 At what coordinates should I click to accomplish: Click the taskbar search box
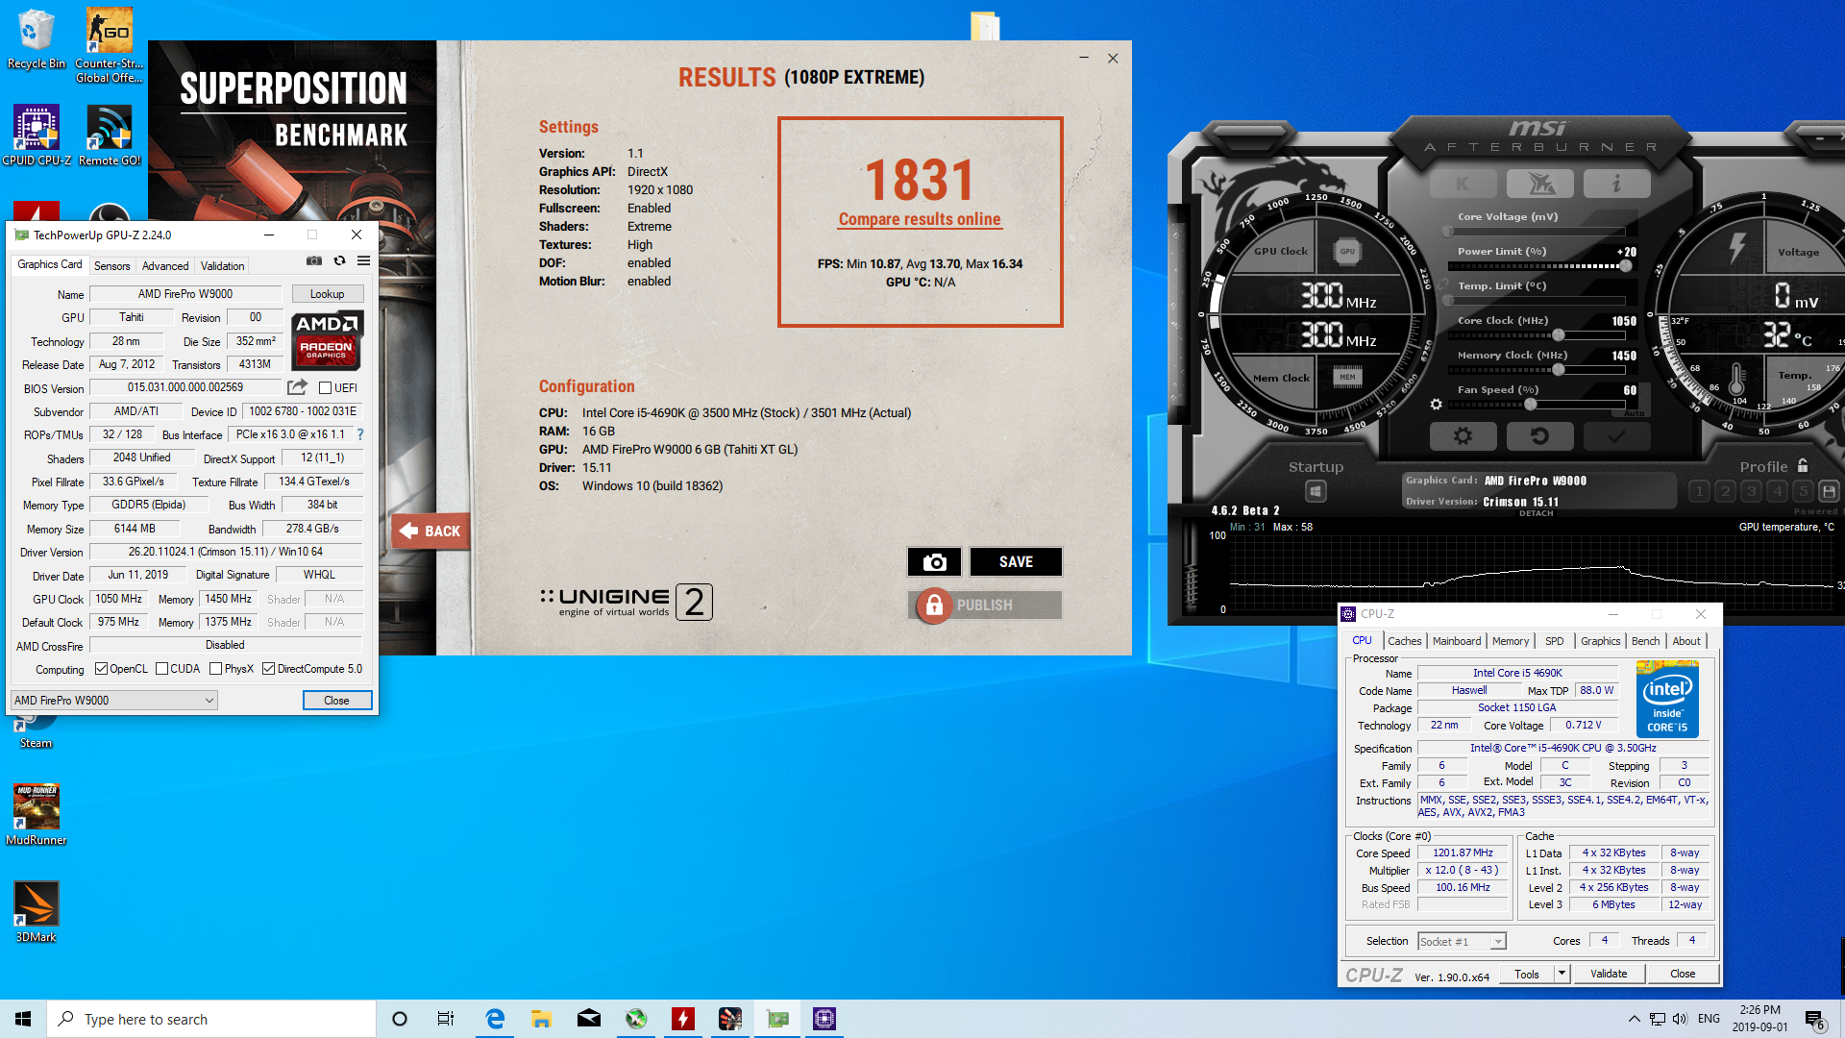(x=211, y=1019)
